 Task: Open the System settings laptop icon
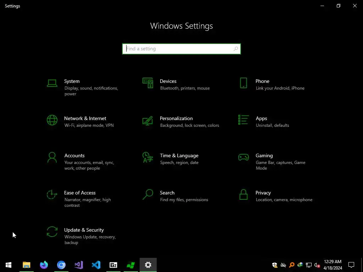52,83
